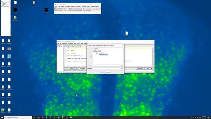Cancel the source selection dialog

108,72
